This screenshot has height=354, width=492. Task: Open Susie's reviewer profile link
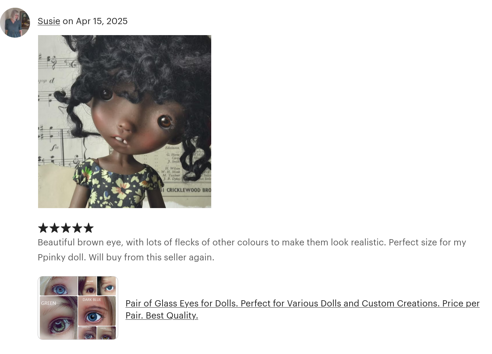pyautogui.click(x=49, y=21)
